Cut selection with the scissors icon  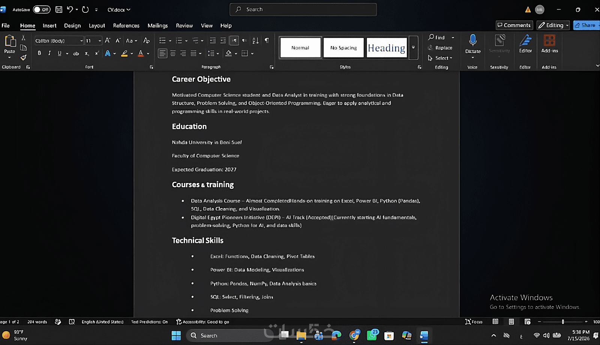23,37
